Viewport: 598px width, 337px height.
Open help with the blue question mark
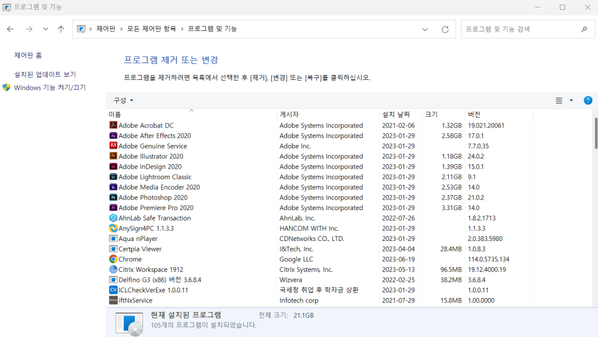click(587, 100)
